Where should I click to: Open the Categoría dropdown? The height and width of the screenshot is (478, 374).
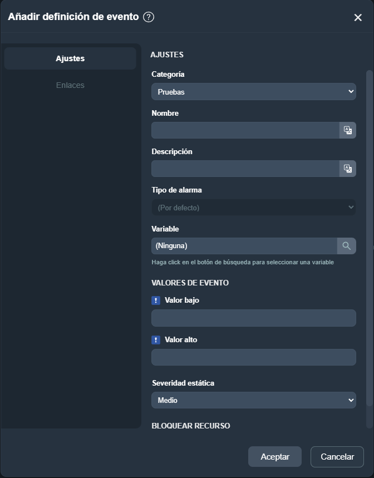253,92
